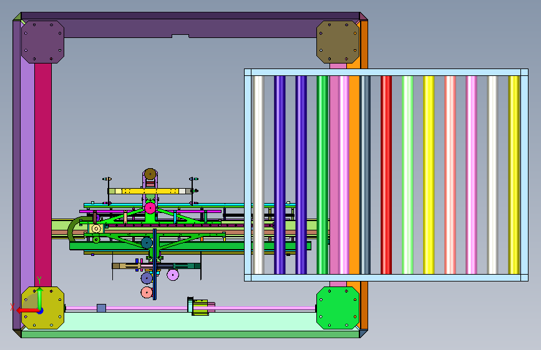
Task: Select the light blue bottom rail of tube rack
Action: coord(386,278)
